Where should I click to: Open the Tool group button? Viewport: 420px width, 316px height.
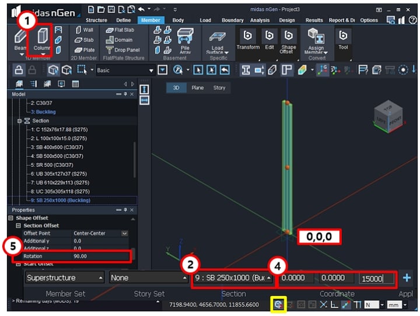point(343,40)
